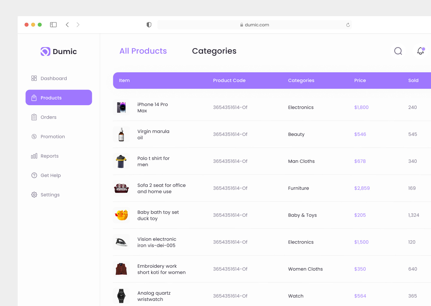Switch to the All Products tab

(143, 51)
